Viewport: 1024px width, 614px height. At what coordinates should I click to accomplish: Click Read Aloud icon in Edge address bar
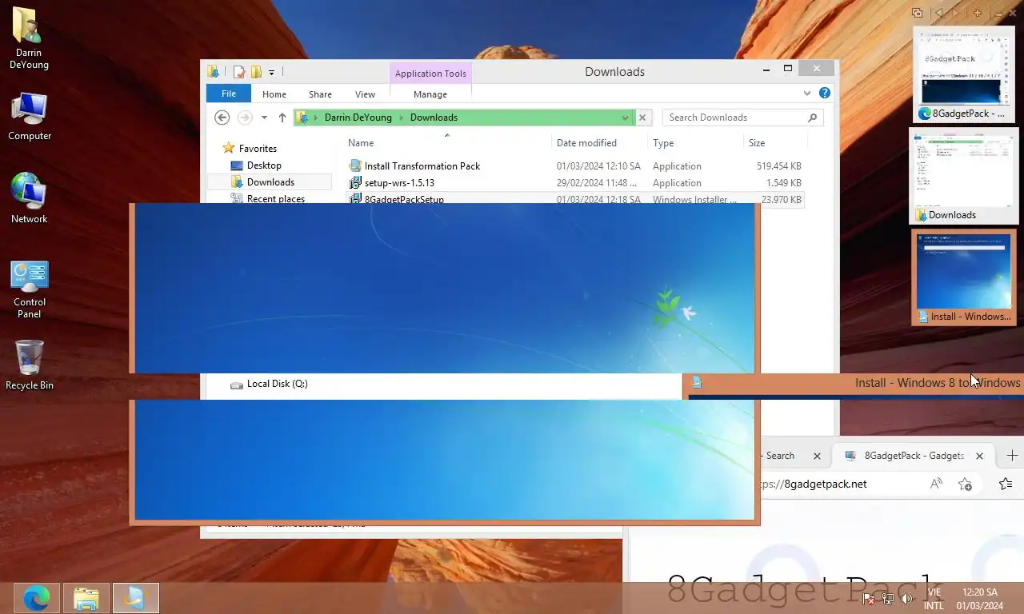coord(936,484)
